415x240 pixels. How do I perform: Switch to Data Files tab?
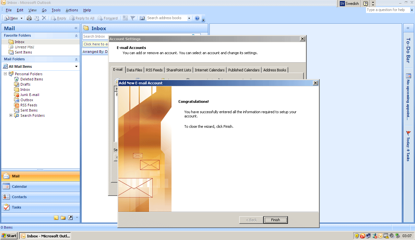[135, 70]
